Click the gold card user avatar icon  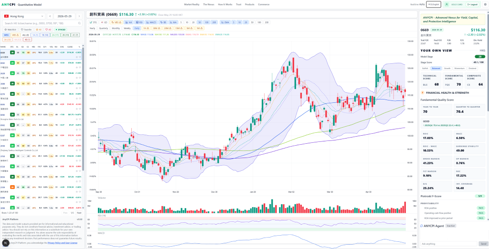(x=447, y=4)
